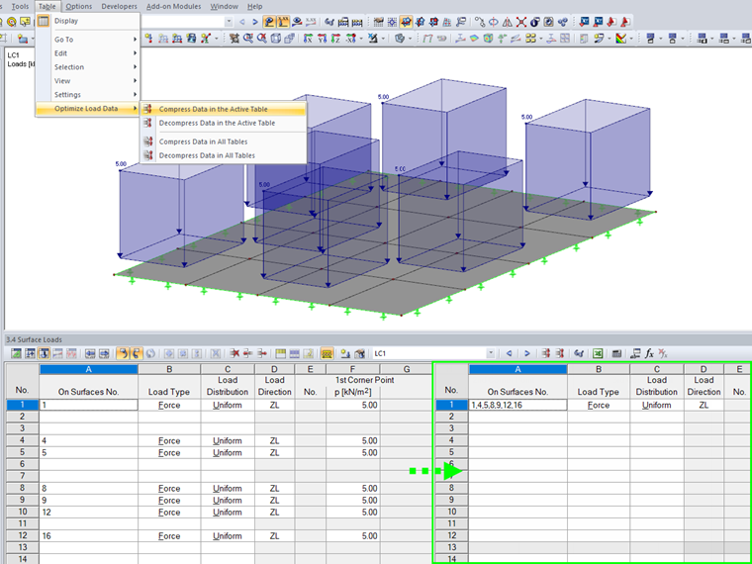Click the Excel export icon in table toolbar
This screenshot has height=564, width=752.
click(x=598, y=353)
